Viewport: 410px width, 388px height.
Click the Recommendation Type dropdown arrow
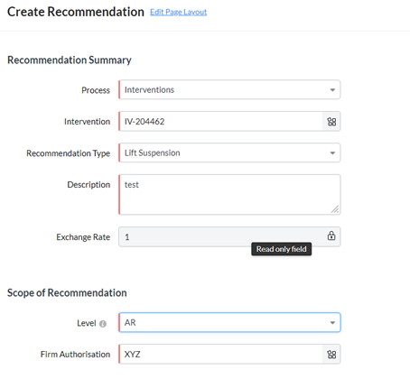332,153
